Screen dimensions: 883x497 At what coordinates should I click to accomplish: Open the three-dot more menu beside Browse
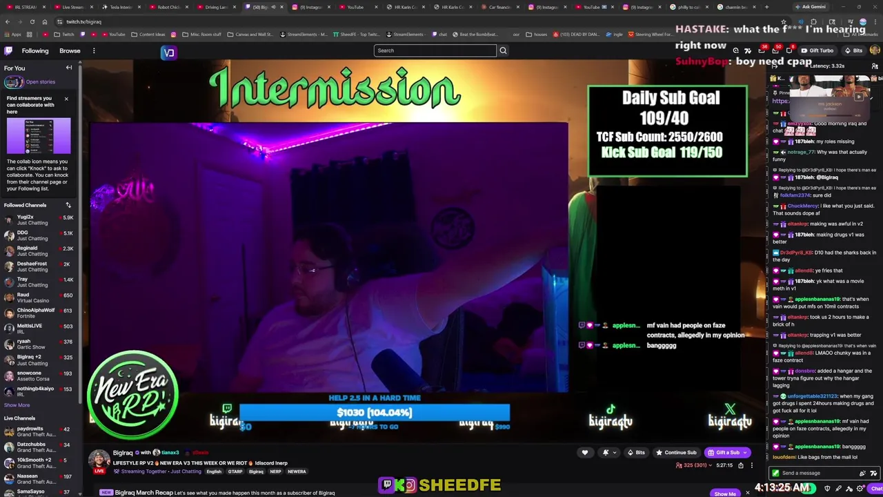pyautogui.click(x=94, y=50)
